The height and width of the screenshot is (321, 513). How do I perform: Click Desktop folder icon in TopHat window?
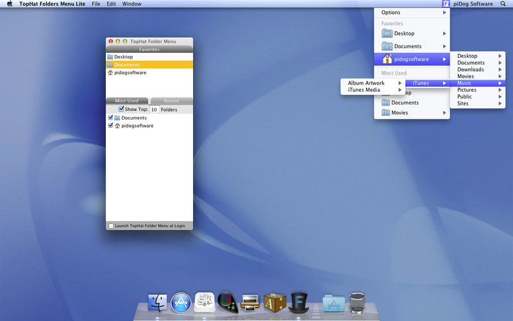[110, 56]
